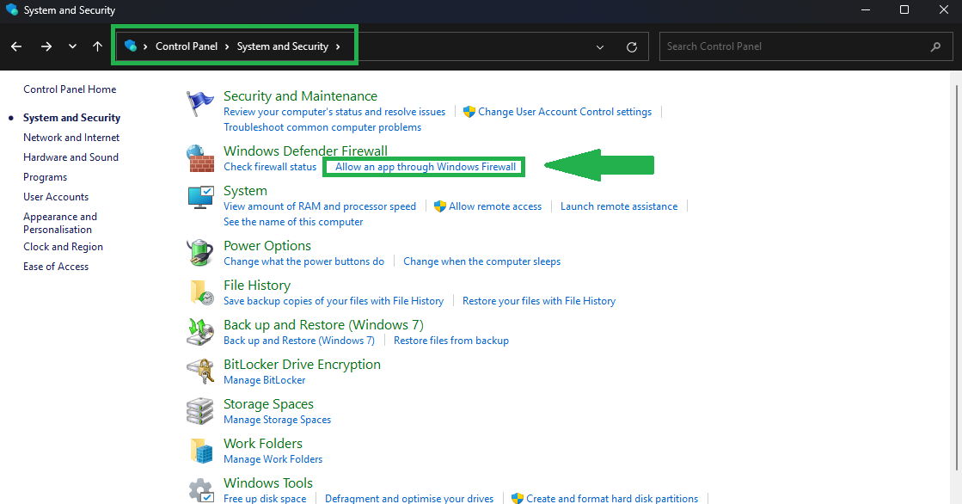Screen dimensions: 962x504
Task: Select Hardware and Sound in sidebar
Action: [70, 157]
